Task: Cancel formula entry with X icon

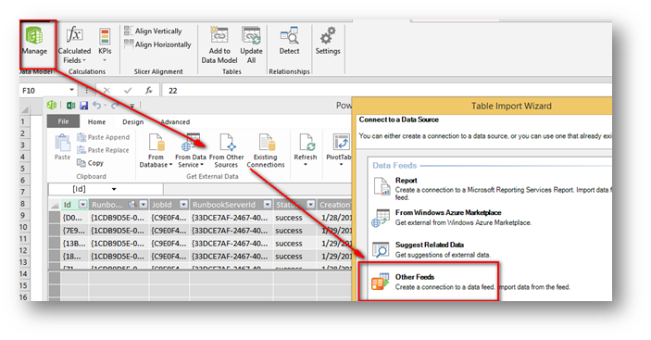Action: click(x=106, y=90)
